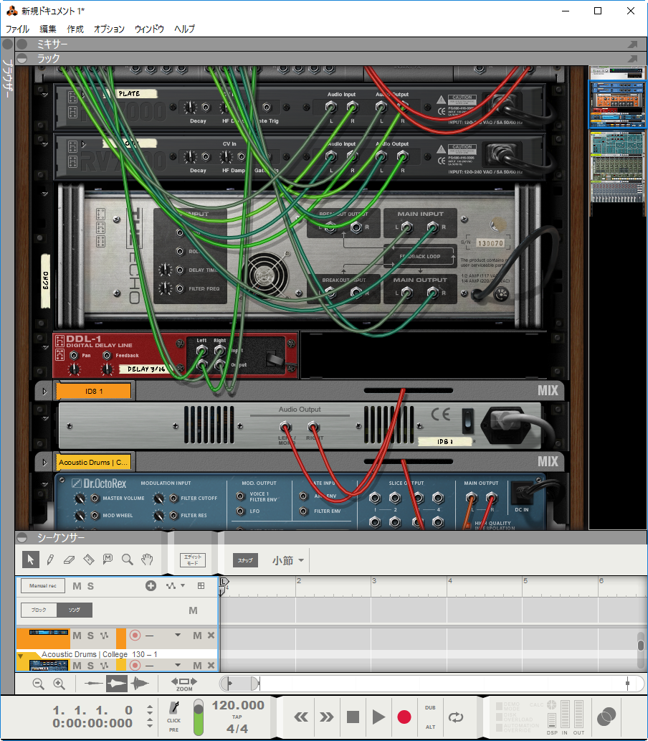Select the Magnify tool in sequencer toolbar
648x741 pixels.
click(x=127, y=560)
